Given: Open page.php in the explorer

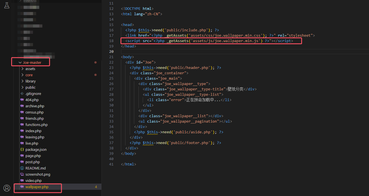Looking at the screenshot, I should 33,156.
